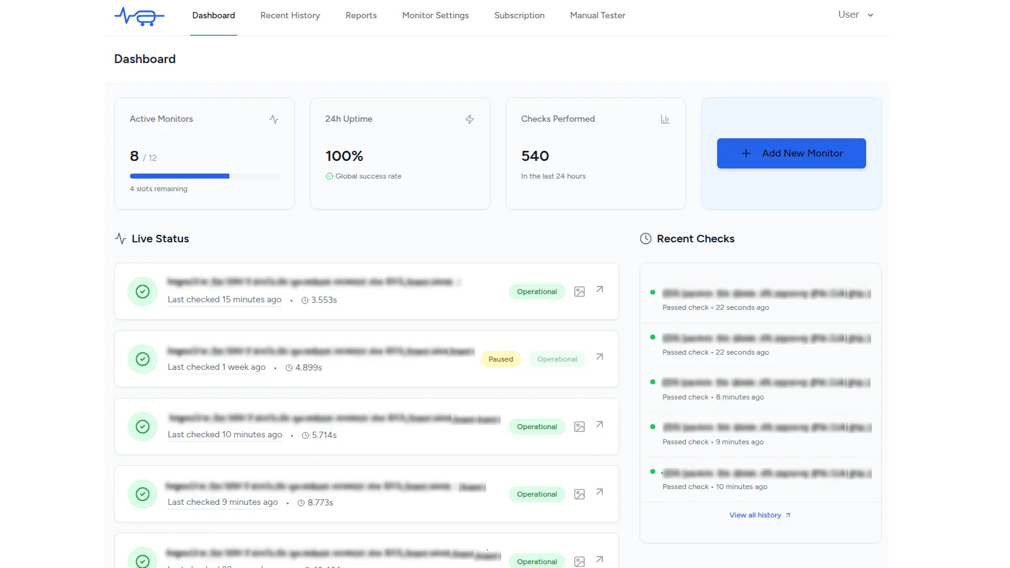Click the 4.899s response time
The width and height of the screenshot is (1010, 568).
[x=304, y=368]
